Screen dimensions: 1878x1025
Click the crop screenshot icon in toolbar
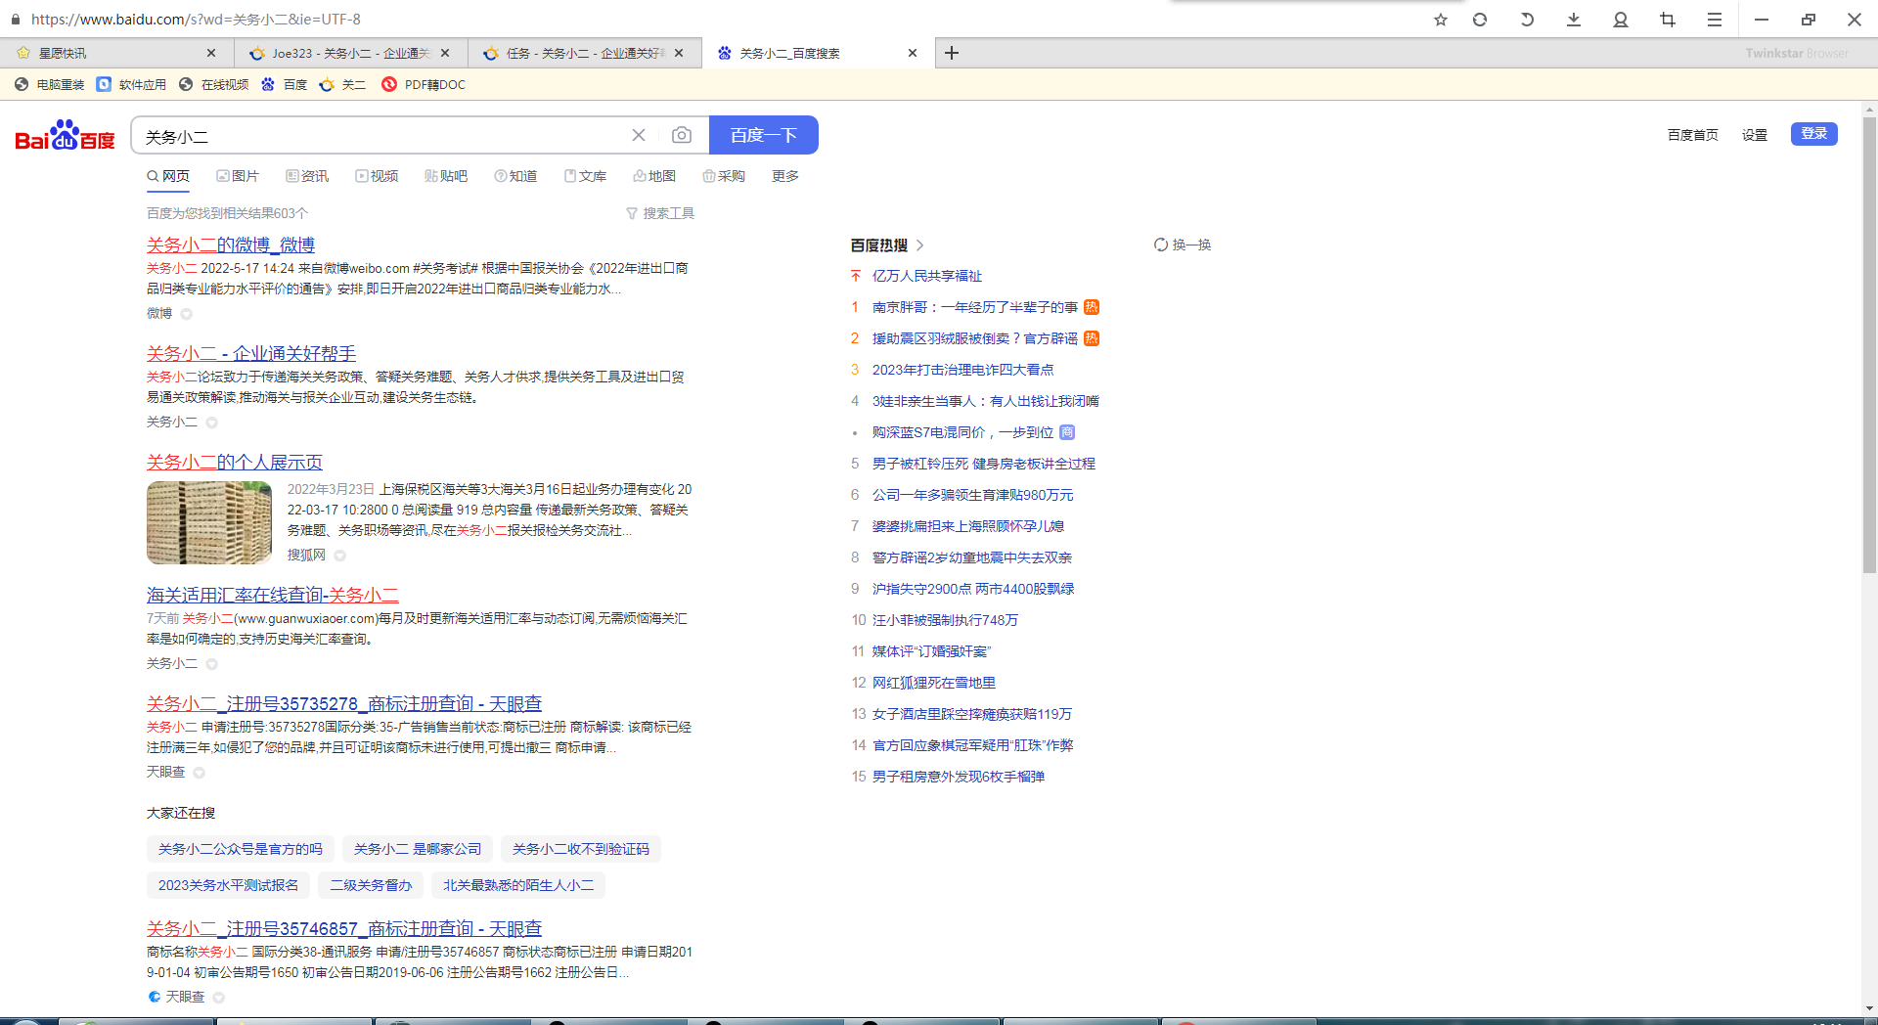click(1668, 20)
